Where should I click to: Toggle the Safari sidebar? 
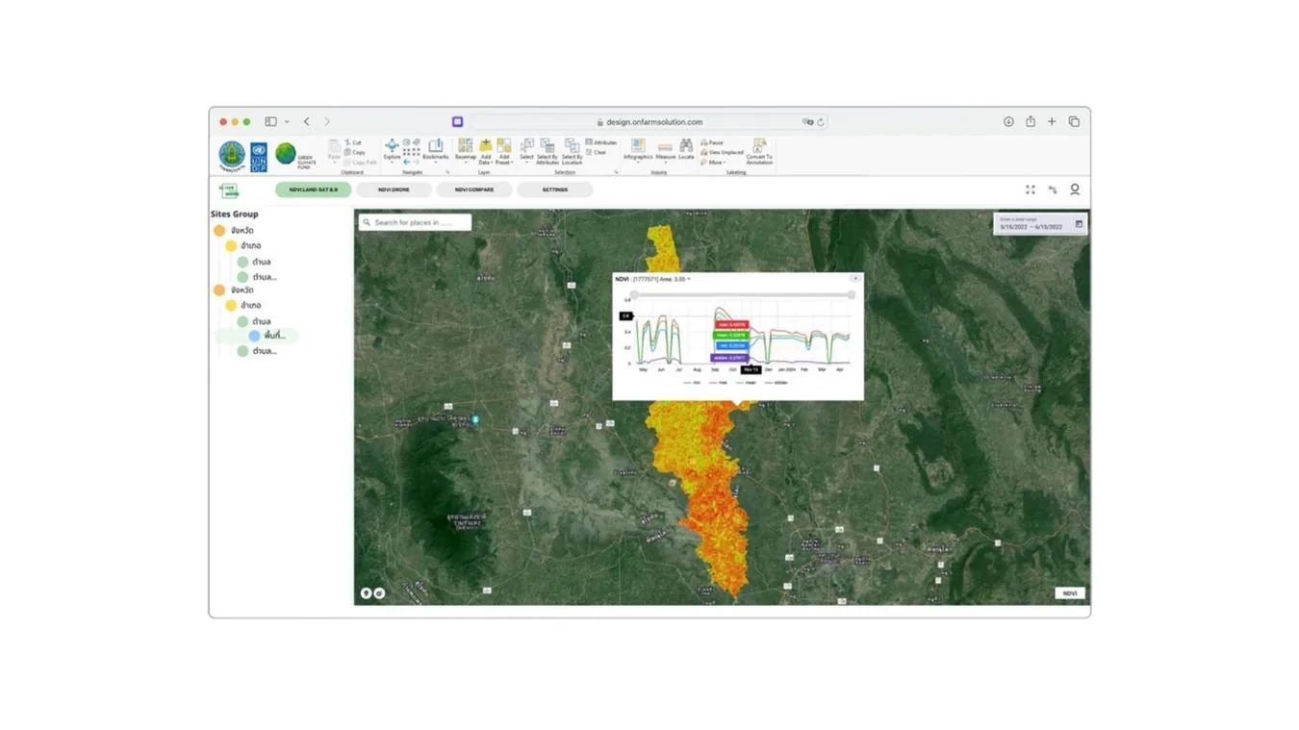[271, 122]
